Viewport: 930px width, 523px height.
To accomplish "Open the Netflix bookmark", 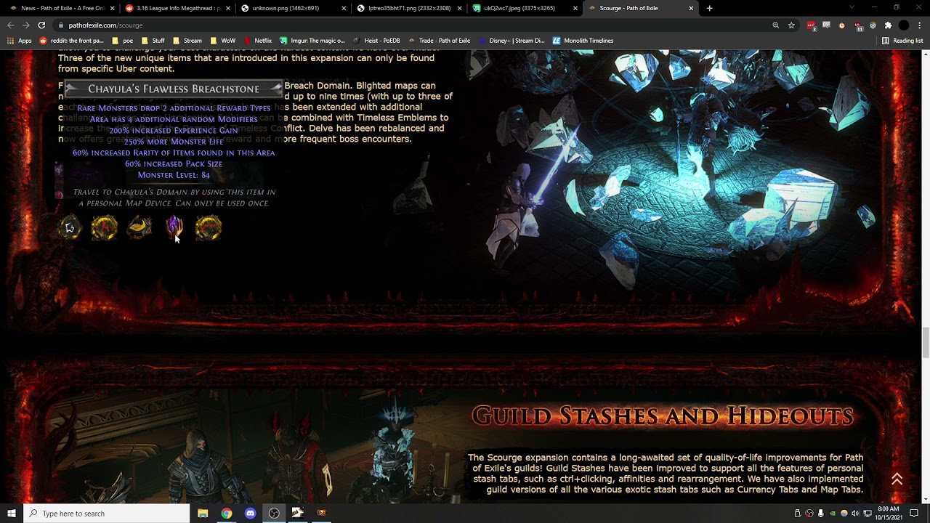I will click(x=258, y=41).
